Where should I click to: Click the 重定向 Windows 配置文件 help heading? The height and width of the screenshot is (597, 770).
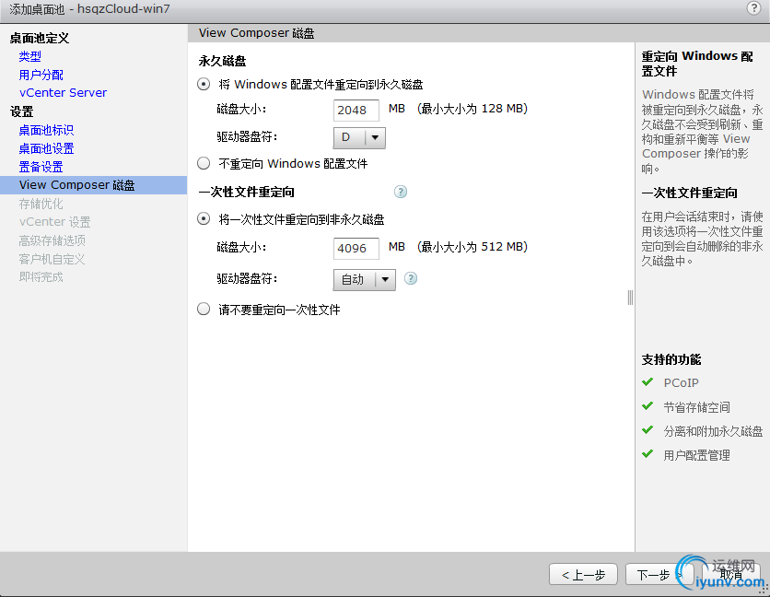point(697,64)
